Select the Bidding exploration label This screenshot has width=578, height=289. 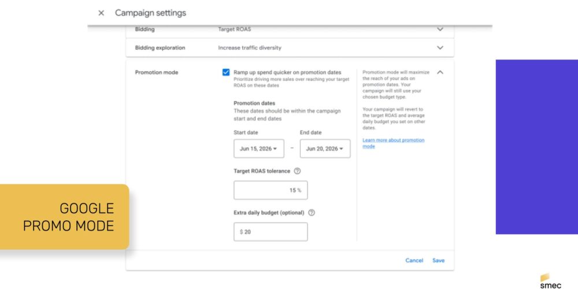[x=160, y=47]
